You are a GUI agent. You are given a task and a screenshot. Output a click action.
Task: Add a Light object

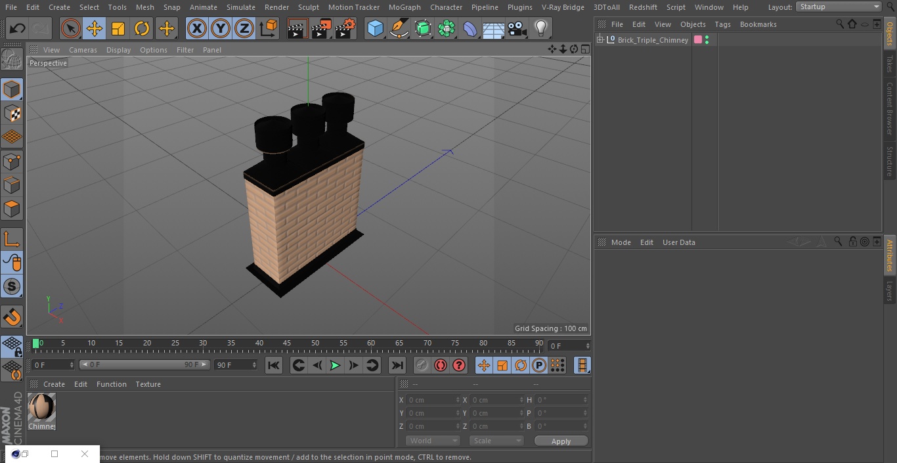pos(541,29)
